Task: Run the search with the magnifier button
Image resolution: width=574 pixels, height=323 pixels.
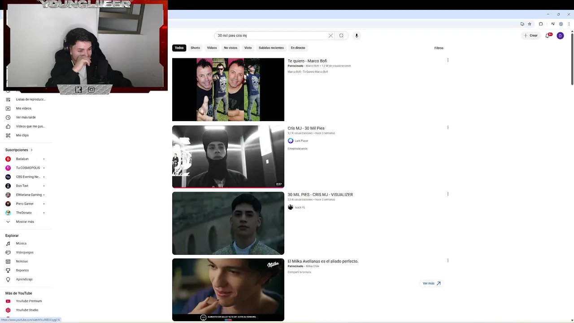Action: 341,35
